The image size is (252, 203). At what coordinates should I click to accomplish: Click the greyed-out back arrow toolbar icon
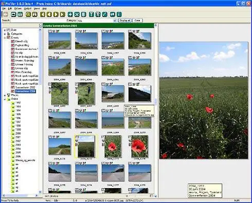(6, 14)
